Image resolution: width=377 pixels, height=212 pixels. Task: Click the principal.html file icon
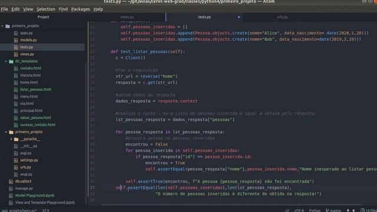coord(16,111)
